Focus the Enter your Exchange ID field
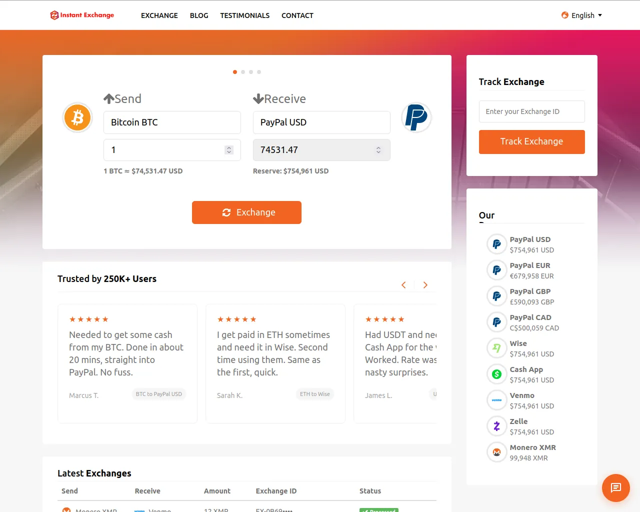Viewport: 640px width, 512px height. 531,111
